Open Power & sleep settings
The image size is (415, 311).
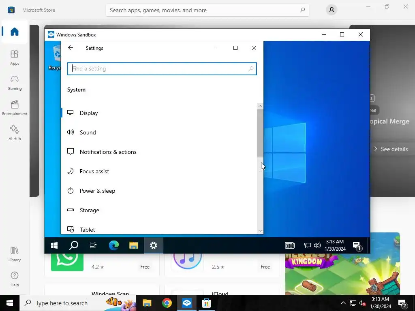coord(159,191)
